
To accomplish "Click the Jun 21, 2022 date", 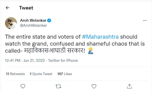I will point(34,61).
